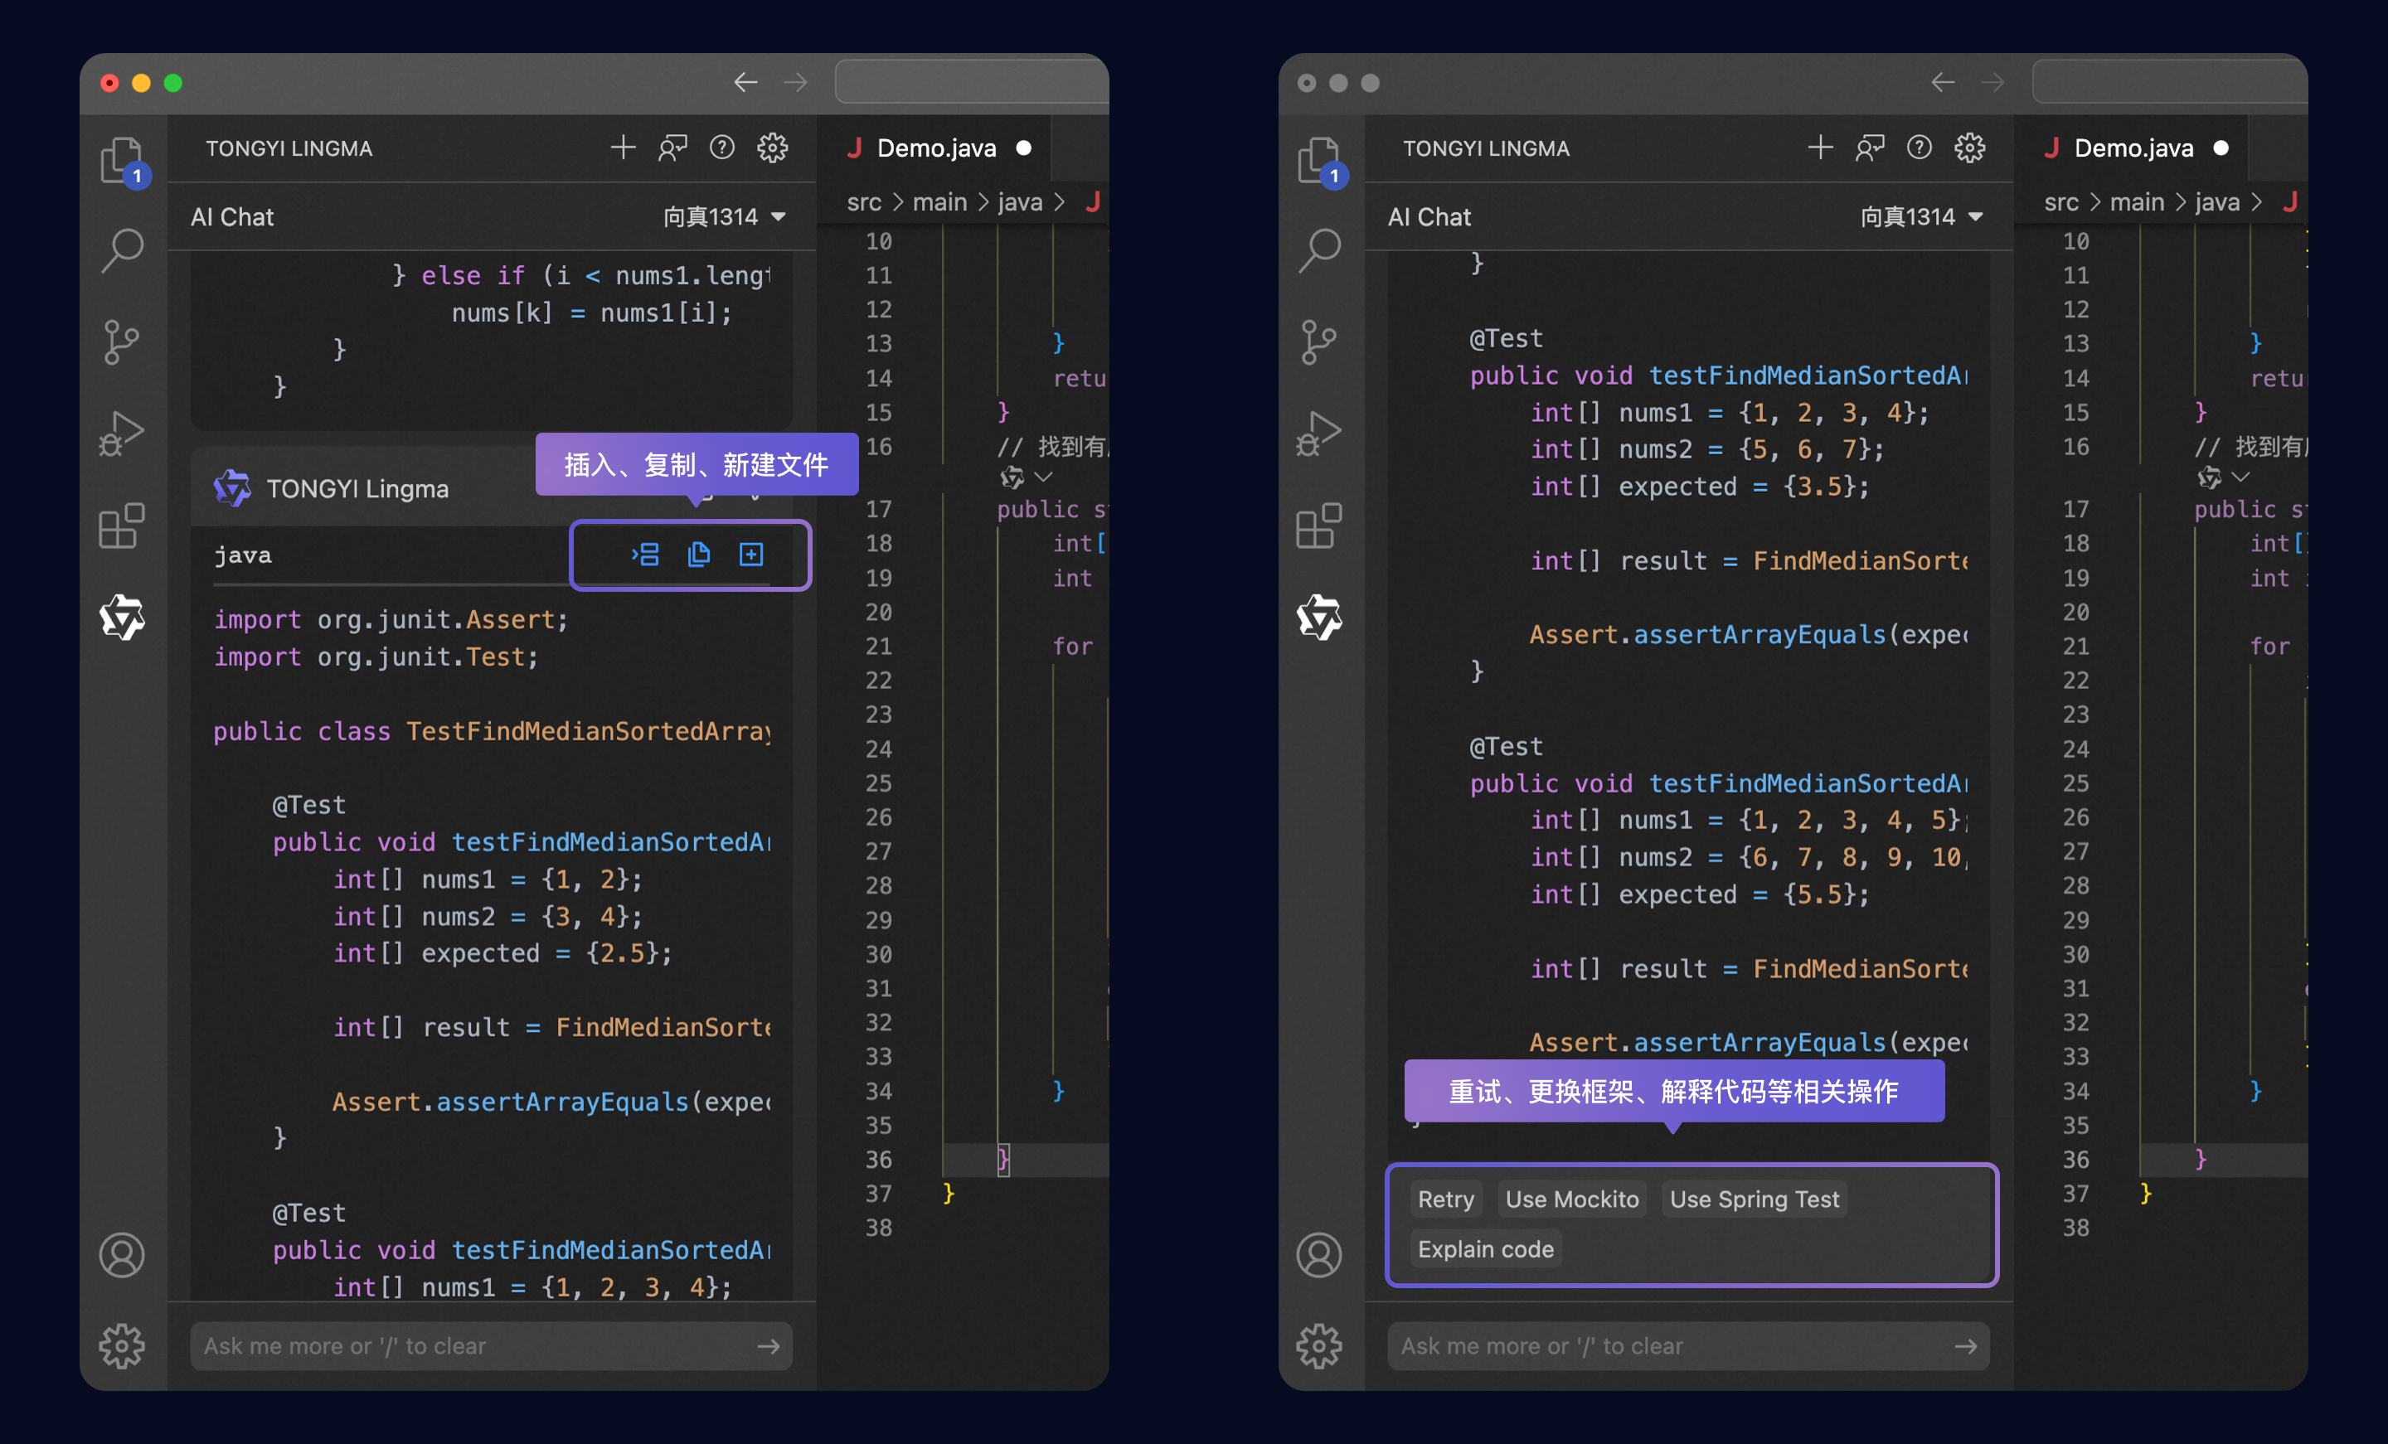Expand Lingma chevron above line 17 in left editor
Image resolution: width=2388 pixels, height=1444 pixels.
[x=1044, y=477]
